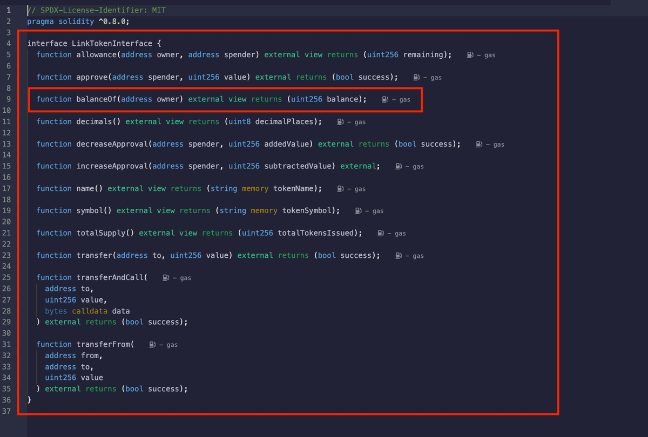Click the decreaseApproval function name
Screen dimensions: 648x437
pyautogui.click(x=112, y=144)
